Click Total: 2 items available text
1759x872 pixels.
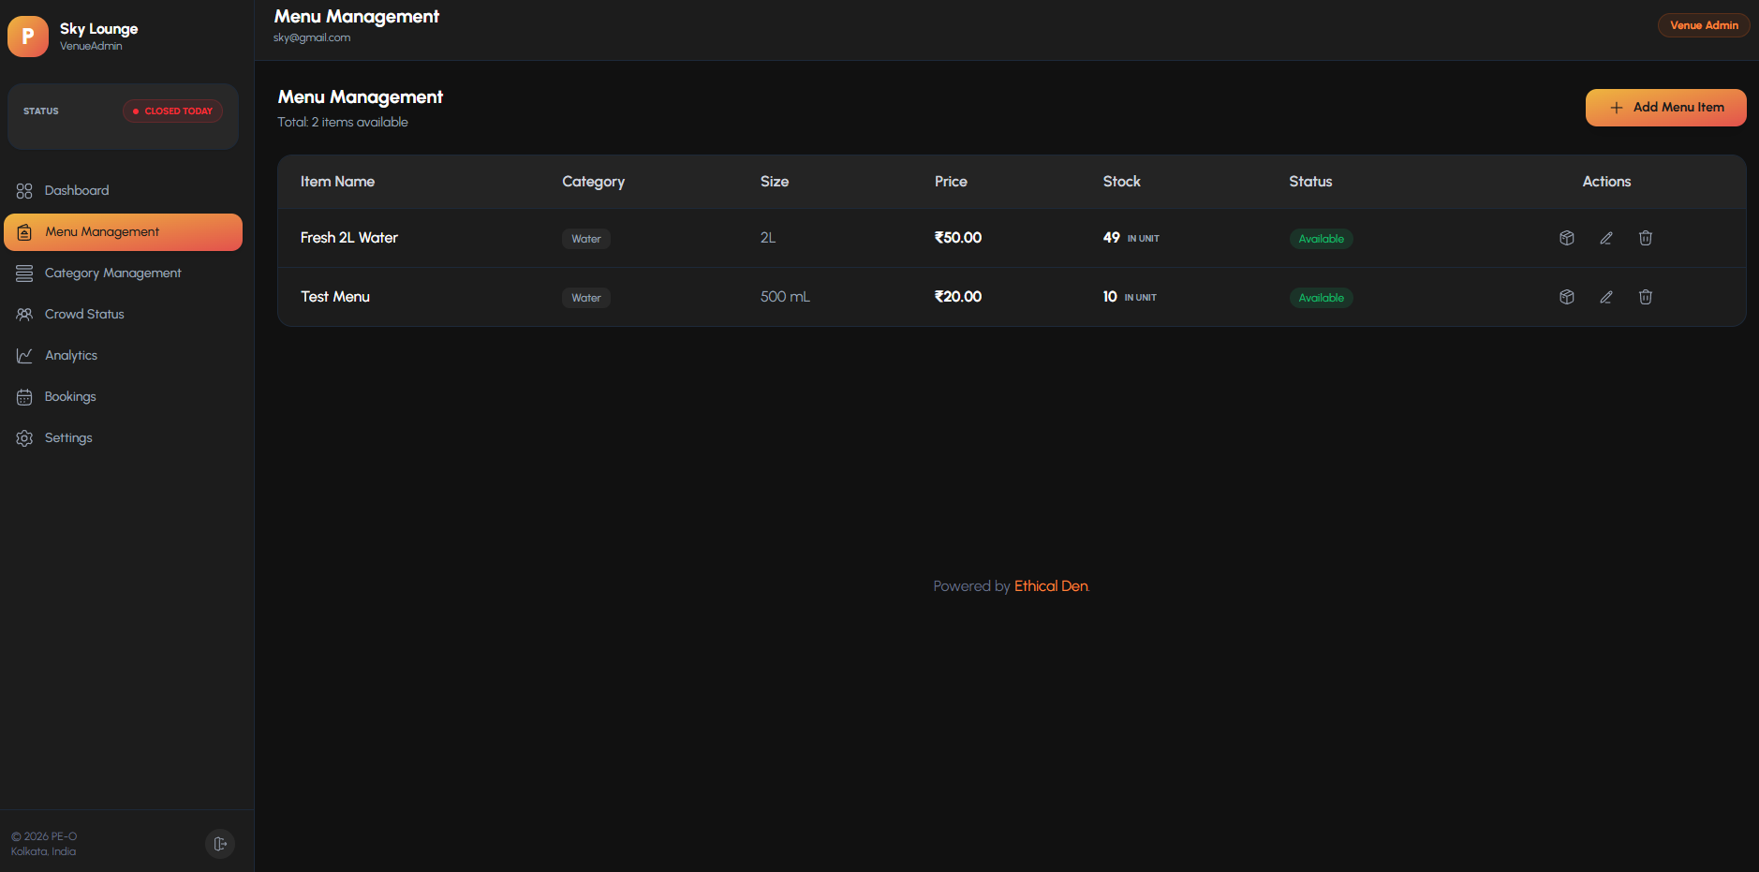tap(343, 123)
